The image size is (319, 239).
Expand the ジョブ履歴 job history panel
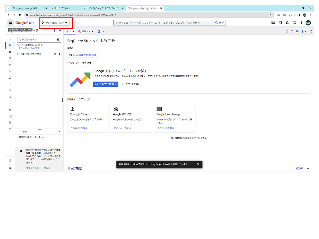308,168
